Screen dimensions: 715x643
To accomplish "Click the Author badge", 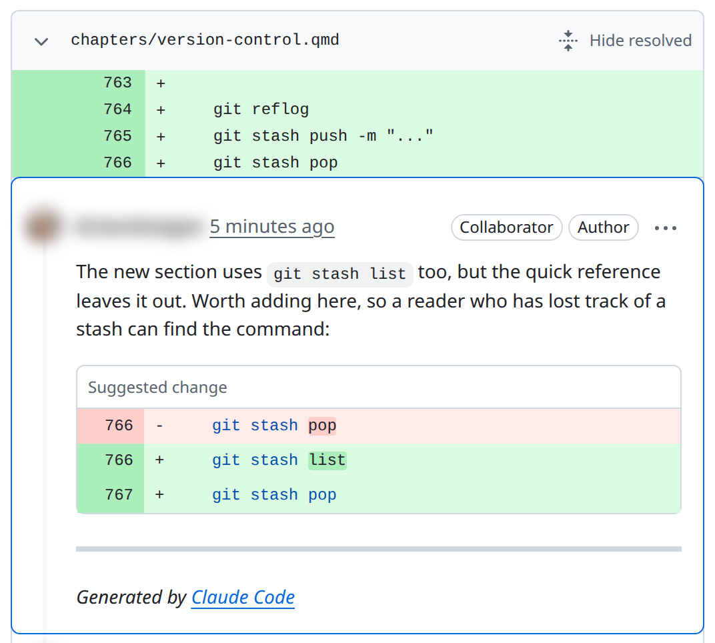I will 603,227.
